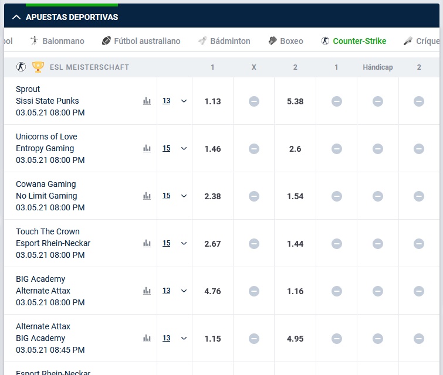The height and width of the screenshot is (375, 443).
Task: Click the Counter-Strike icon beside ESL Meisterschaft
Action: coord(21,67)
